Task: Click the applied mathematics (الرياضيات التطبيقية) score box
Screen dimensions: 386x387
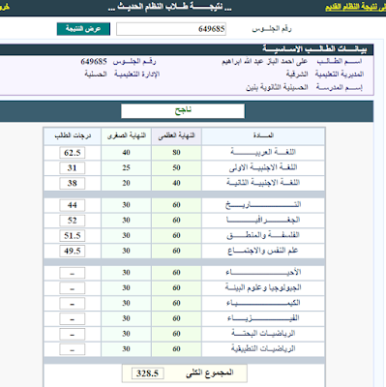Action: point(73,349)
